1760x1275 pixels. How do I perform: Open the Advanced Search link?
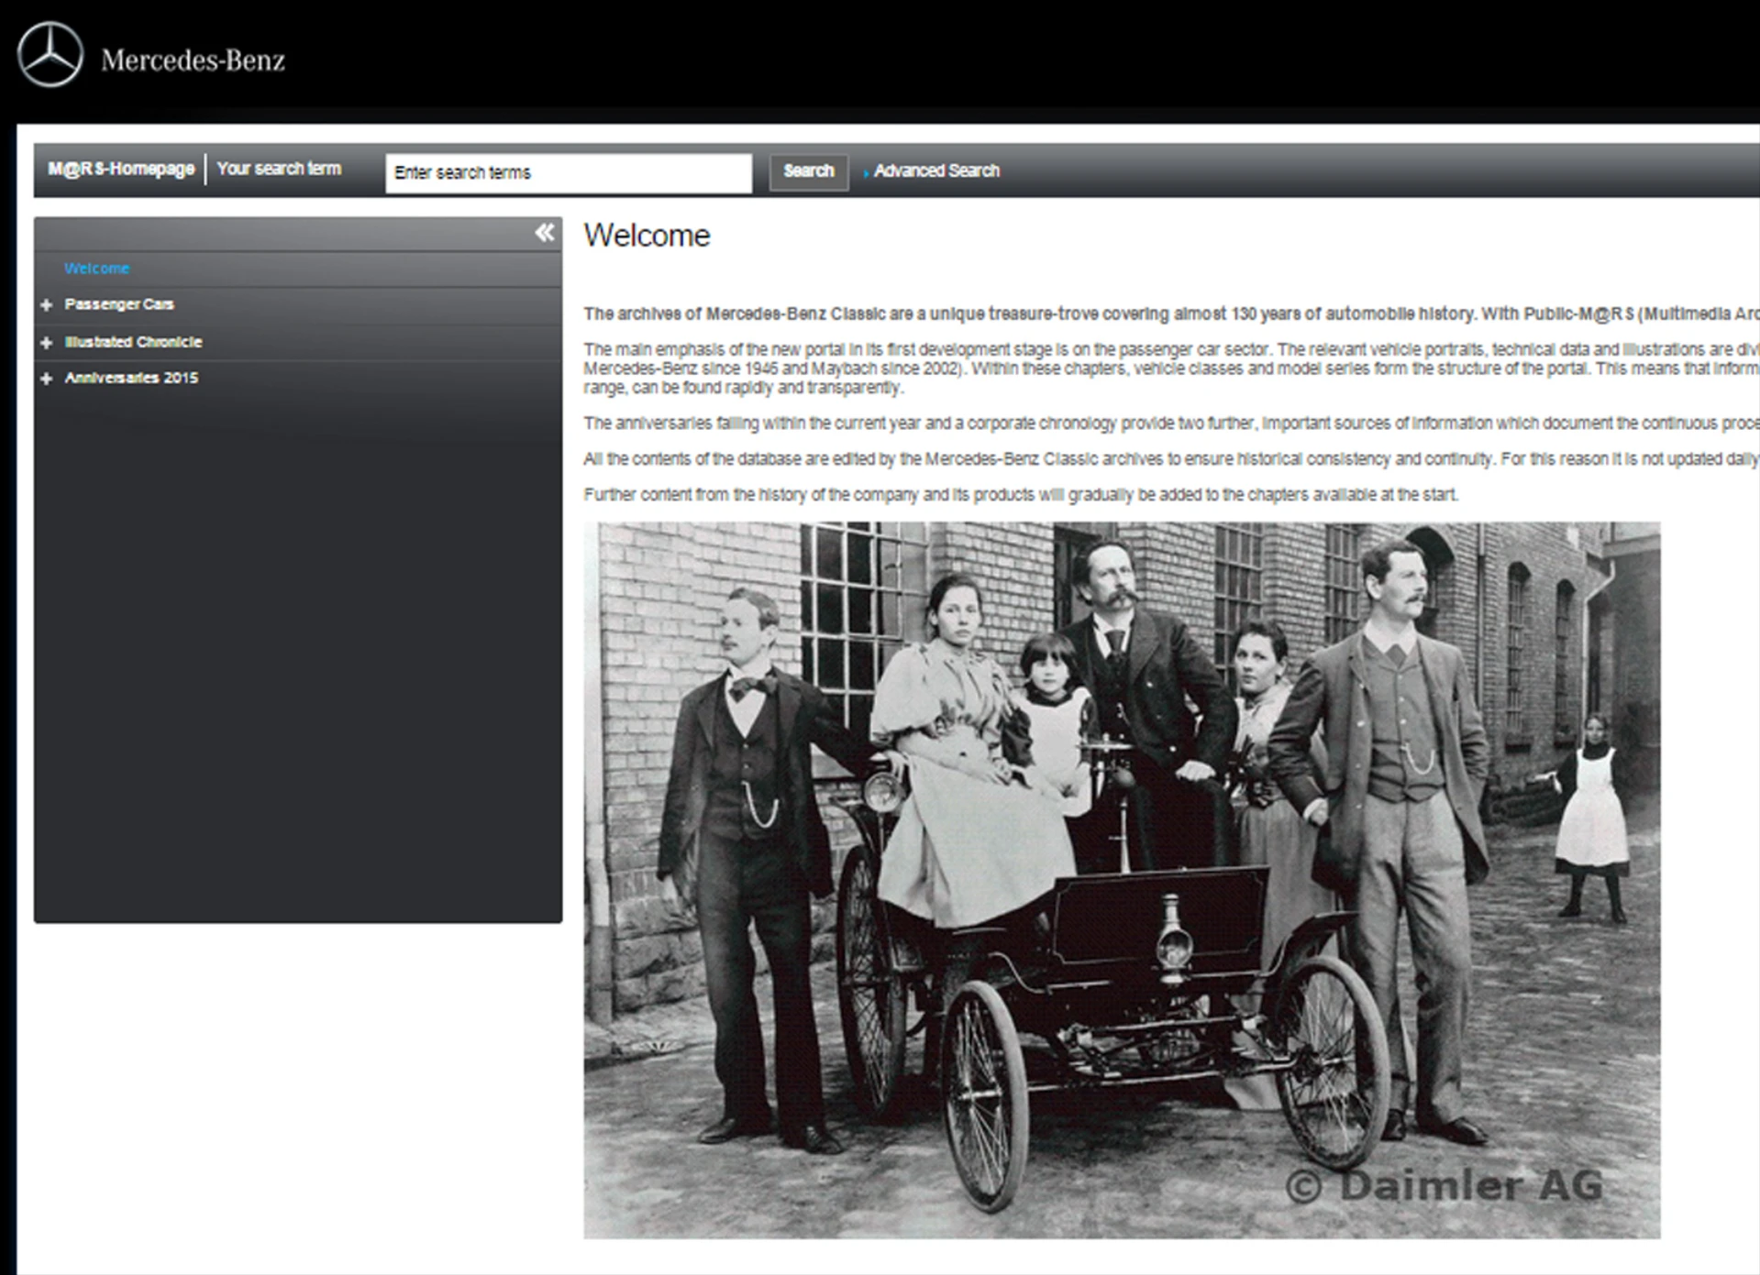point(936,170)
